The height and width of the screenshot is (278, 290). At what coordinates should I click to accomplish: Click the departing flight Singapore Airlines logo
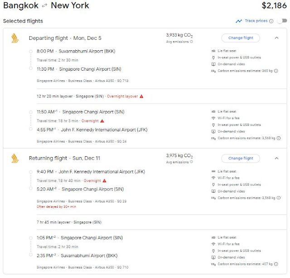pos(15,38)
